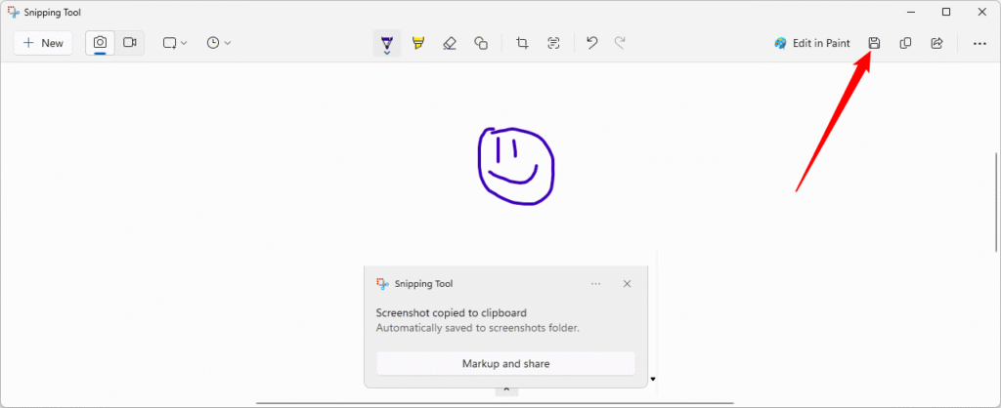1001x408 pixels.
Task: Click the New snip button
Action: coord(43,43)
